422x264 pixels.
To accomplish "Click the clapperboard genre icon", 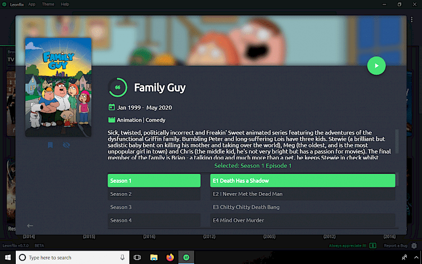I will click(x=111, y=120).
